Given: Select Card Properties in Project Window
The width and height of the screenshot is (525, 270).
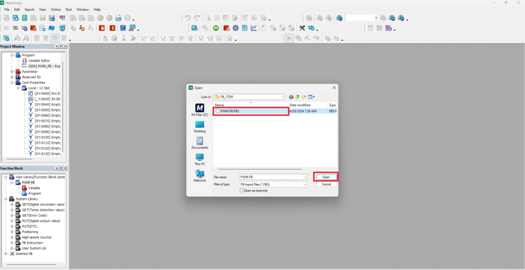Looking at the screenshot, I should tap(33, 82).
